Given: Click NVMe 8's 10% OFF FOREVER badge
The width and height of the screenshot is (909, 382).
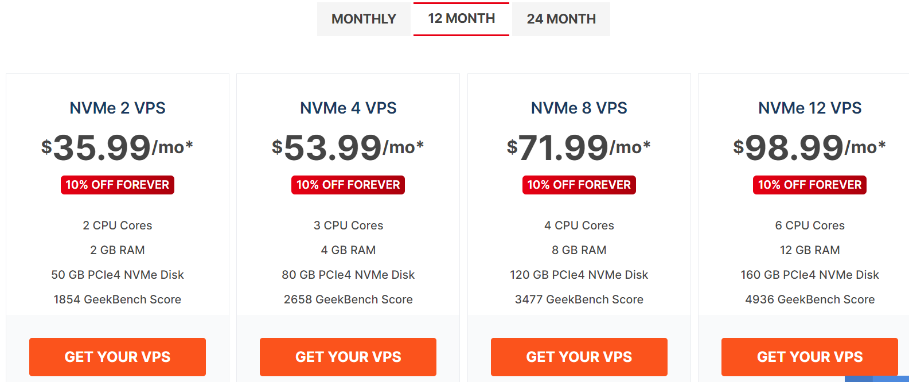Looking at the screenshot, I should coord(579,185).
